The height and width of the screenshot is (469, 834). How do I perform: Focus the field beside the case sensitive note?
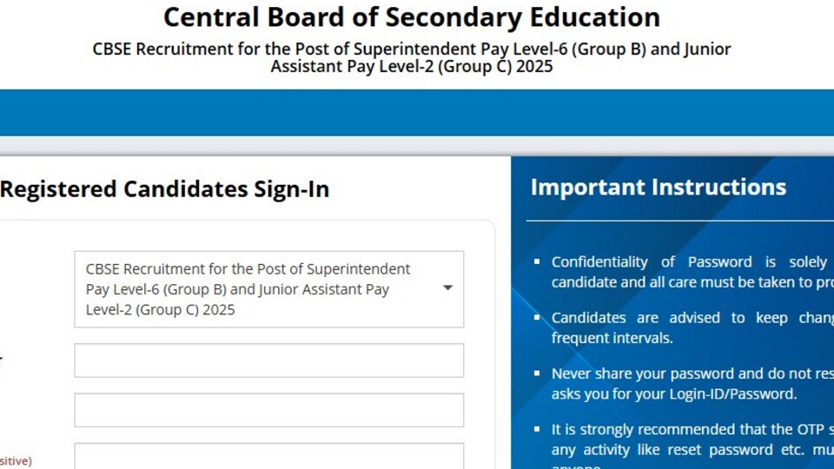pos(268,456)
